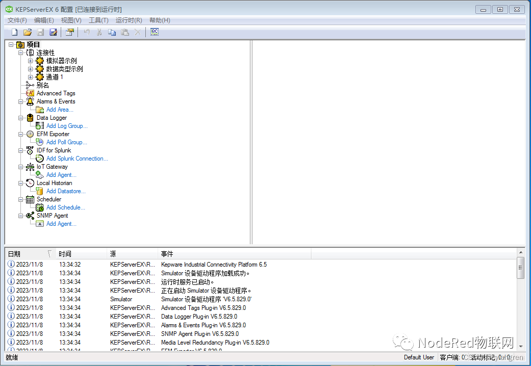The height and width of the screenshot is (366, 531).
Task: Expand the 模拟器示例 channel node
Action: [x=31, y=61]
